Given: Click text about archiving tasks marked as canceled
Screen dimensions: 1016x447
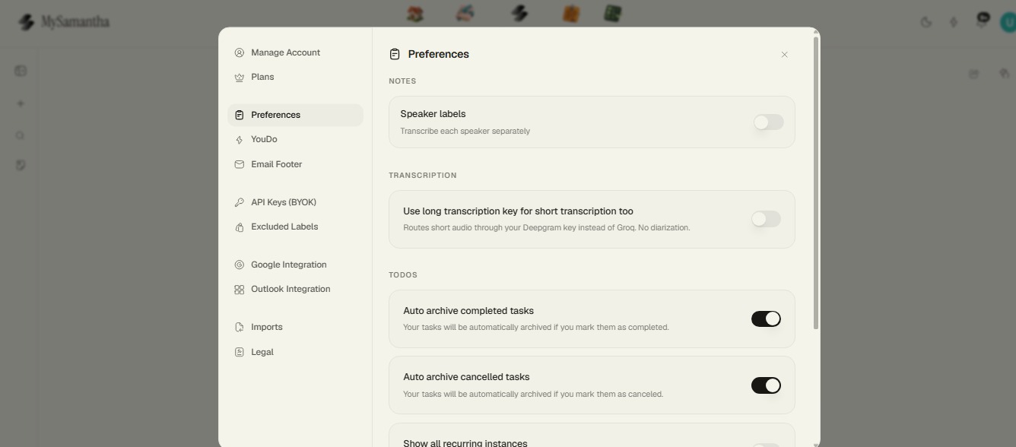Looking at the screenshot, I should tap(533, 395).
